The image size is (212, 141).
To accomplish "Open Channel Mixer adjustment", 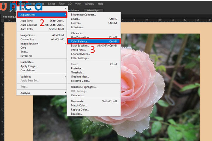I will [x=94, y=54].
